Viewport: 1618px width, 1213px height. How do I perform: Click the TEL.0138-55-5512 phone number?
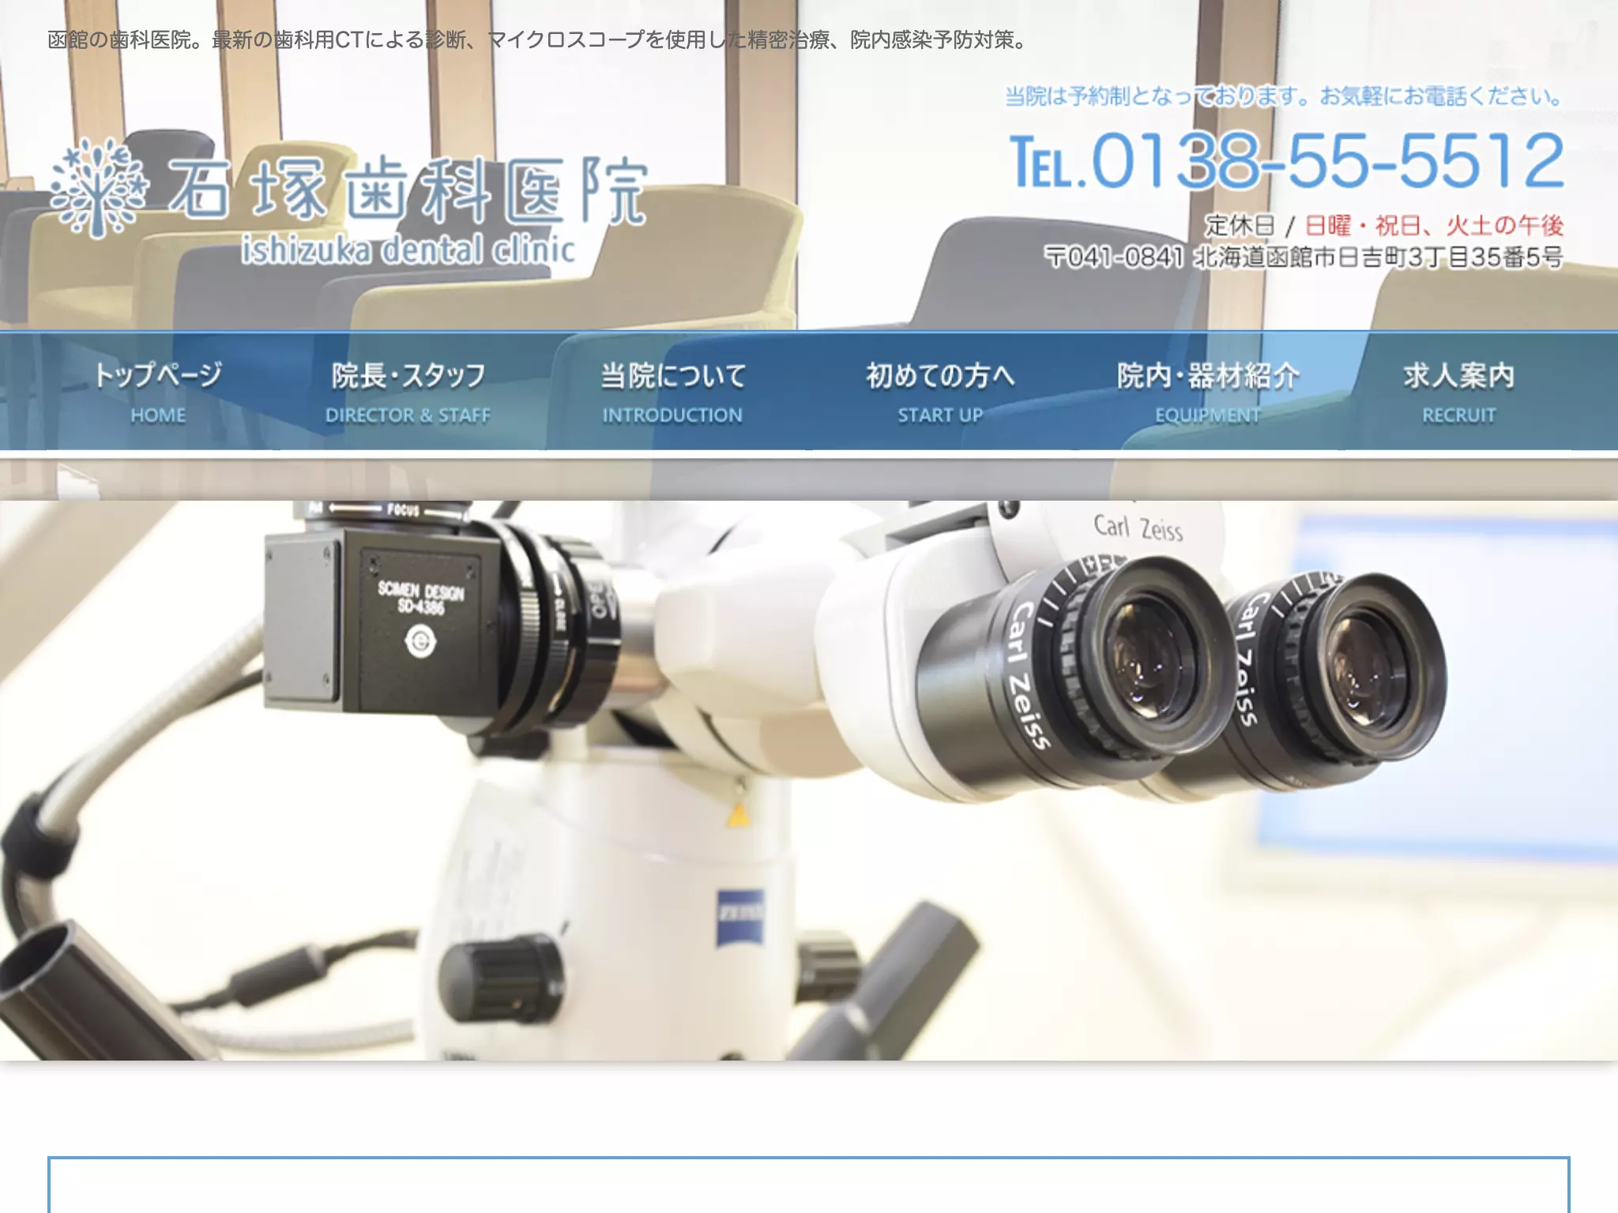[1288, 161]
